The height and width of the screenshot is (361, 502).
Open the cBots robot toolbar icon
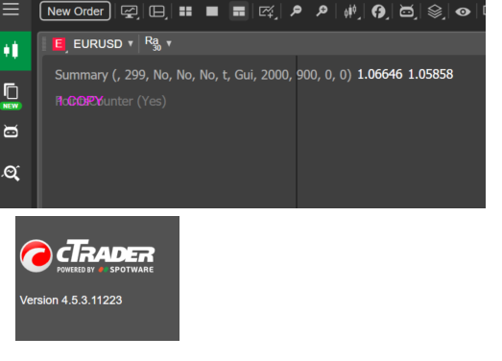[x=407, y=12]
